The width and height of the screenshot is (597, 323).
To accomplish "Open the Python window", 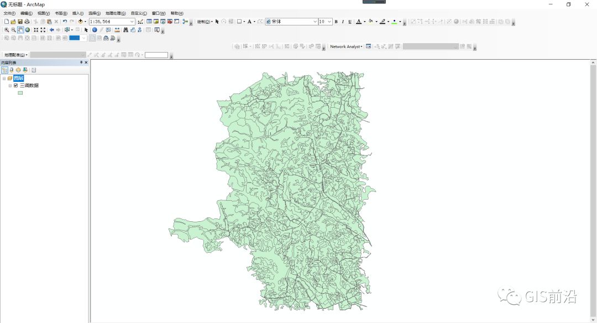I will tap(177, 22).
